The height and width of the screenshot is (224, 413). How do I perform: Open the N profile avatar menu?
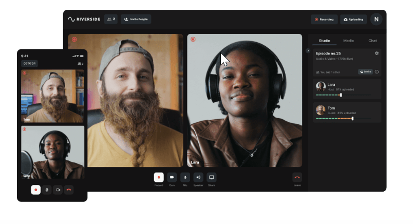pyautogui.click(x=377, y=19)
